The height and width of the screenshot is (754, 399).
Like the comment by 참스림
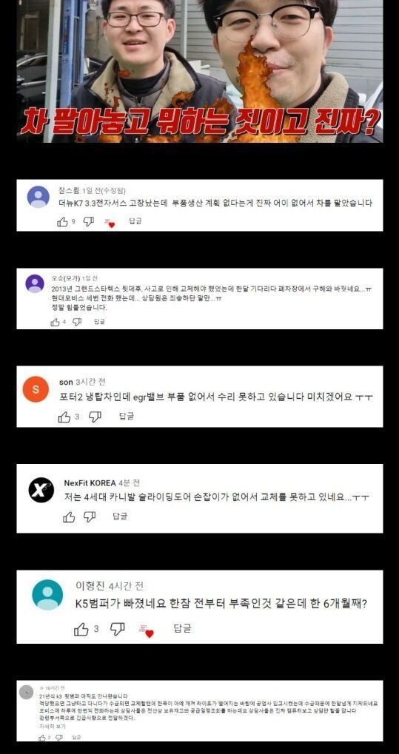[63, 222]
